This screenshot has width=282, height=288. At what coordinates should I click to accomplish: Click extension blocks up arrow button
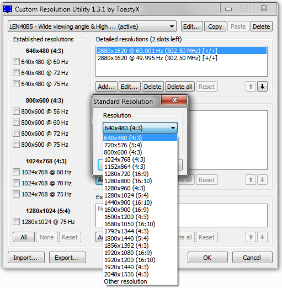(251, 237)
